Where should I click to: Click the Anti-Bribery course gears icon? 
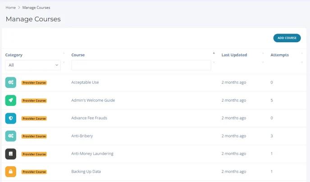tap(11, 136)
